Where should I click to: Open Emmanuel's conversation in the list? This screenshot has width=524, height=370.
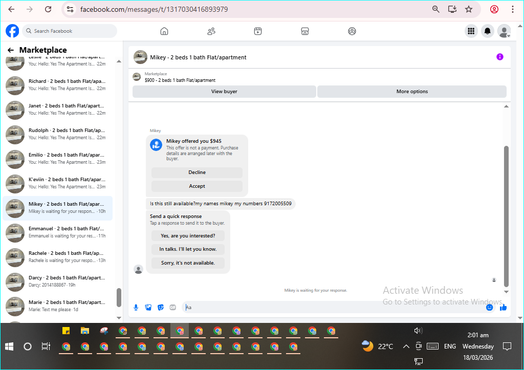(57, 233)
